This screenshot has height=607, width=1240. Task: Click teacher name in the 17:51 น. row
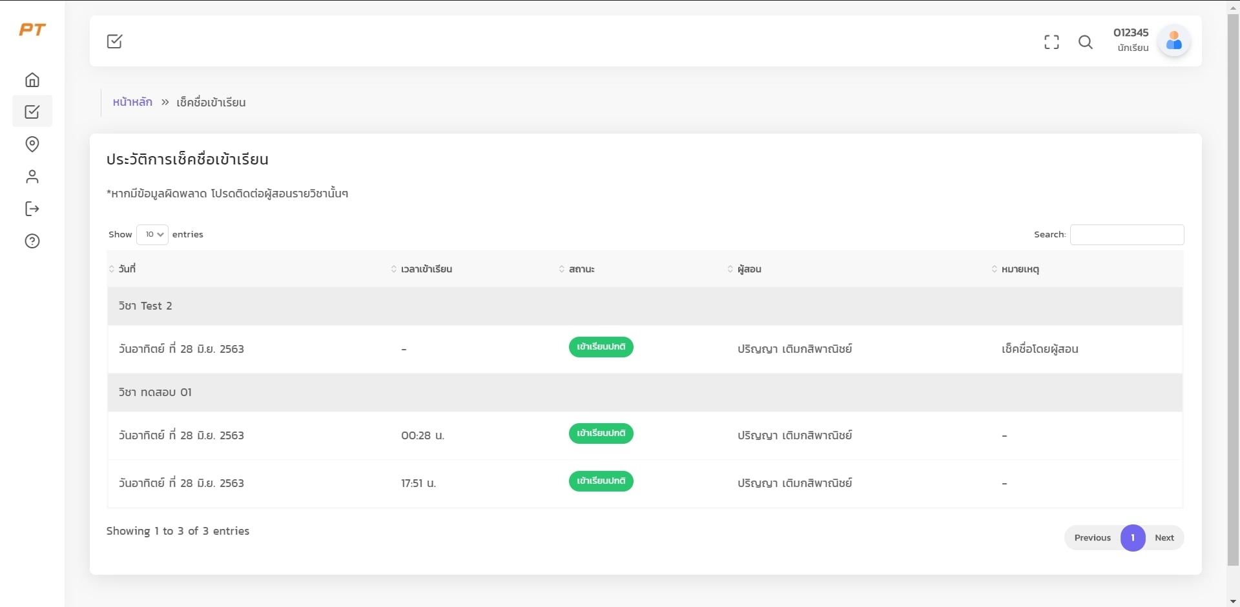(x=795, y=483)
